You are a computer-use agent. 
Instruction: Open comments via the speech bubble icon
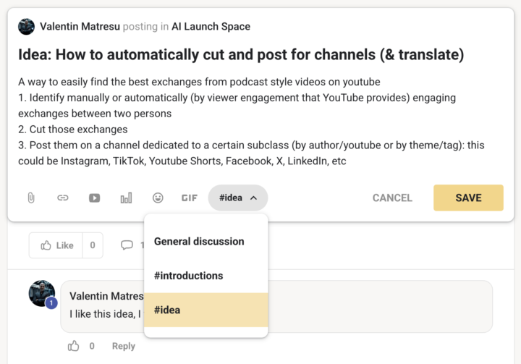127,245
